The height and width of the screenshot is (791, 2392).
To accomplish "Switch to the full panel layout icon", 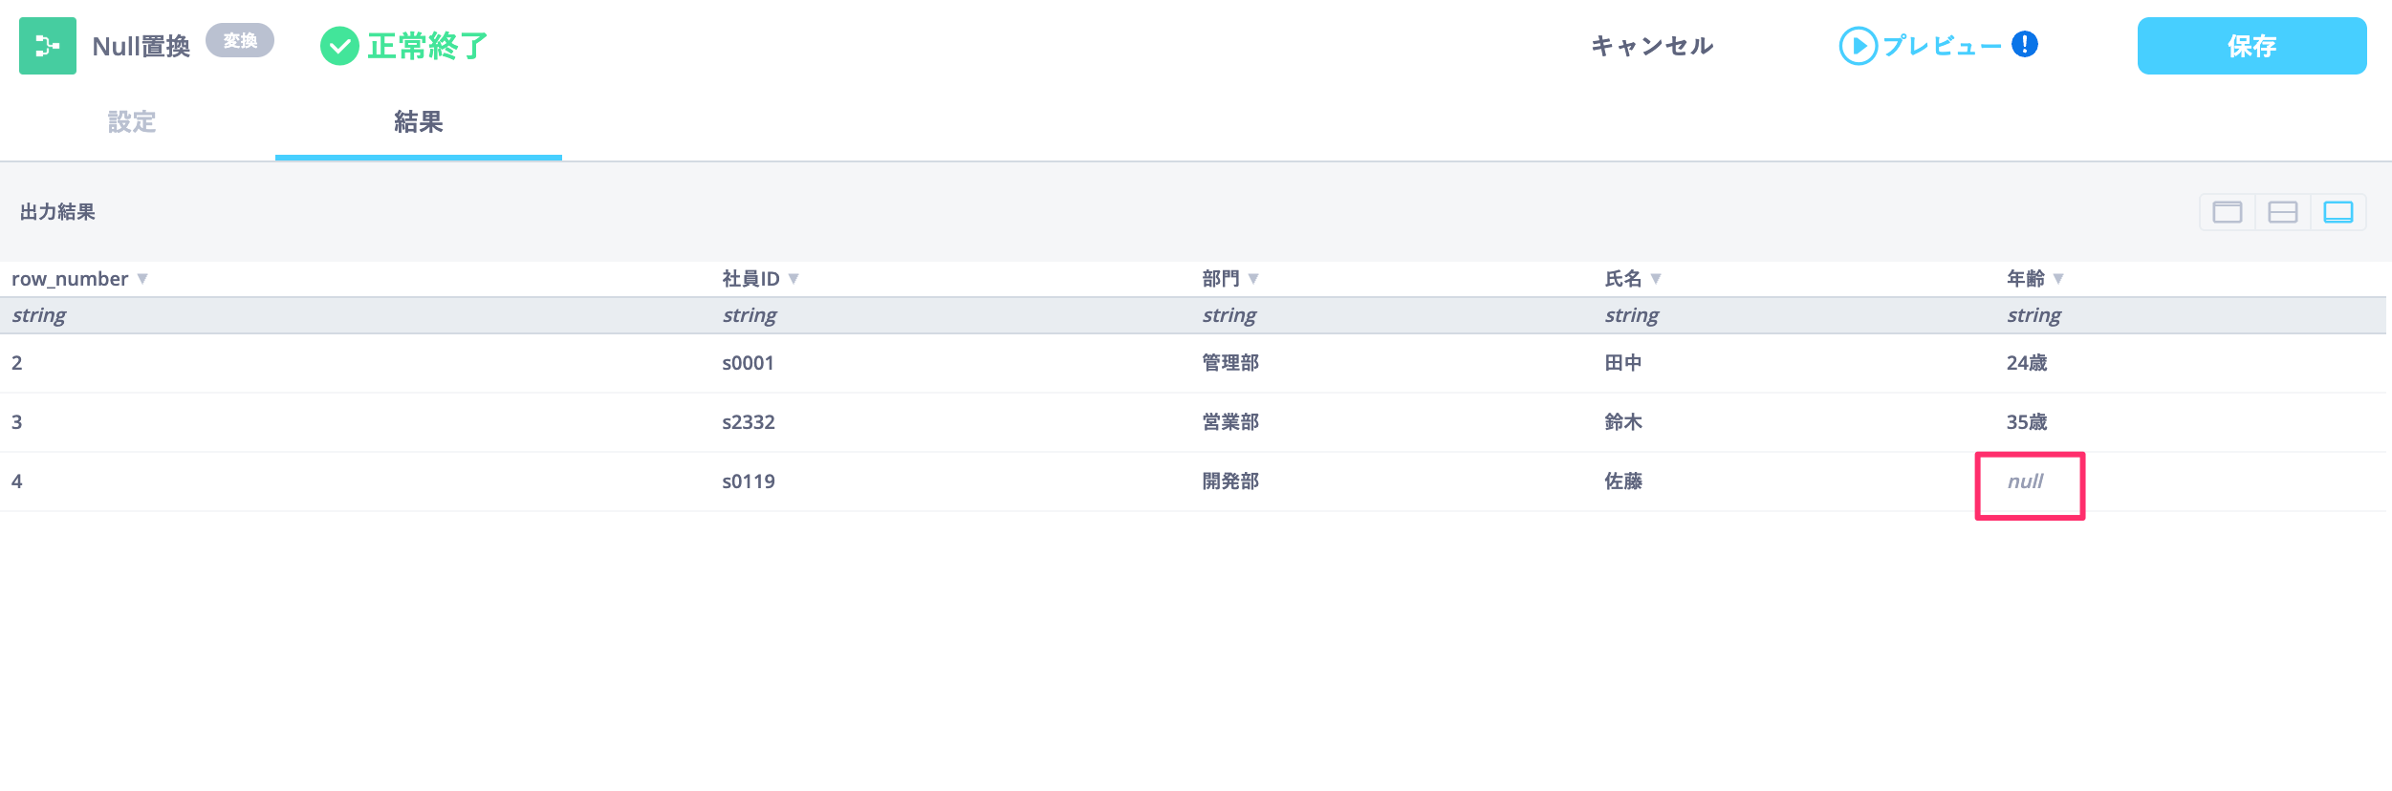I will coord(2227,212).
